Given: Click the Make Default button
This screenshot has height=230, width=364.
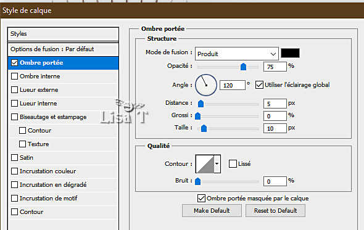Looking at the screenshot, I should [212, 210].
